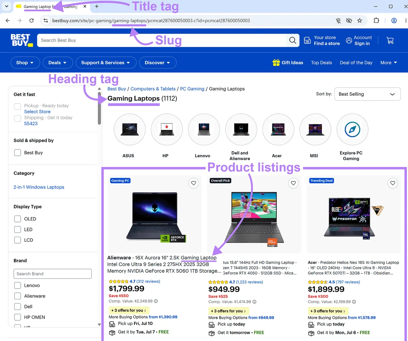
Task: Click the 2-in-1 Windows Laptops category link
Action: coord(39,187)
